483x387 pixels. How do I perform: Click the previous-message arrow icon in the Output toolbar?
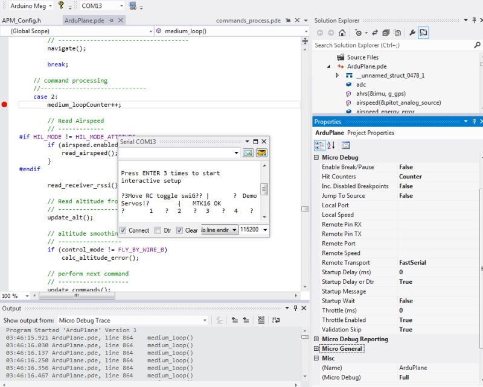tap(235, 319)
